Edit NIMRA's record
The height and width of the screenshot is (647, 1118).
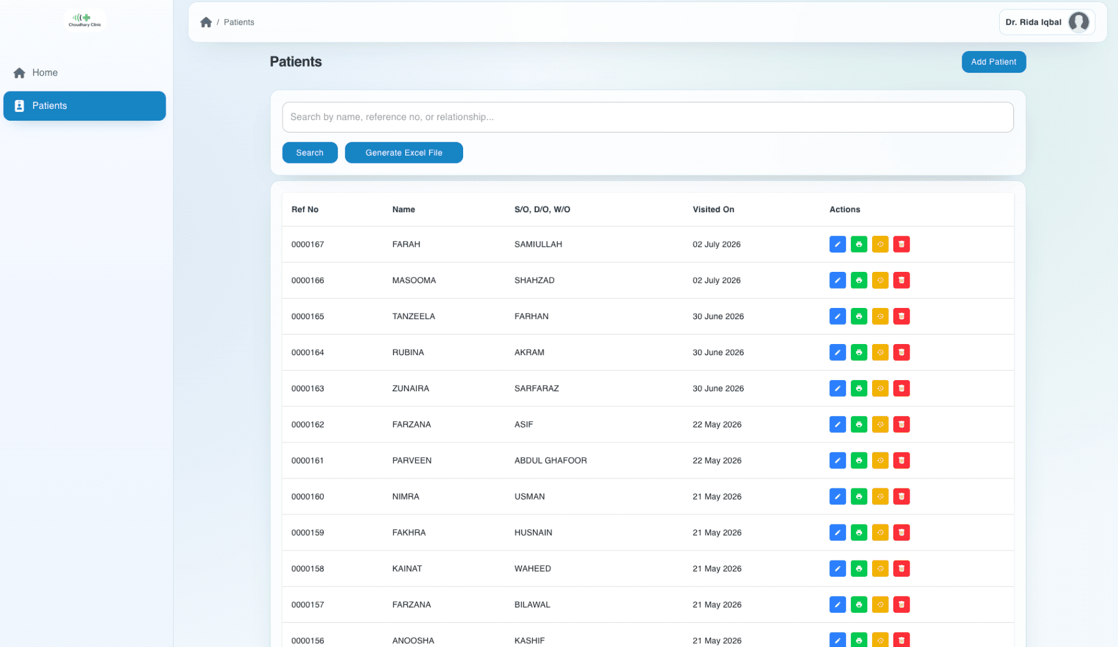pyautogui.click(x=837, y=497)
